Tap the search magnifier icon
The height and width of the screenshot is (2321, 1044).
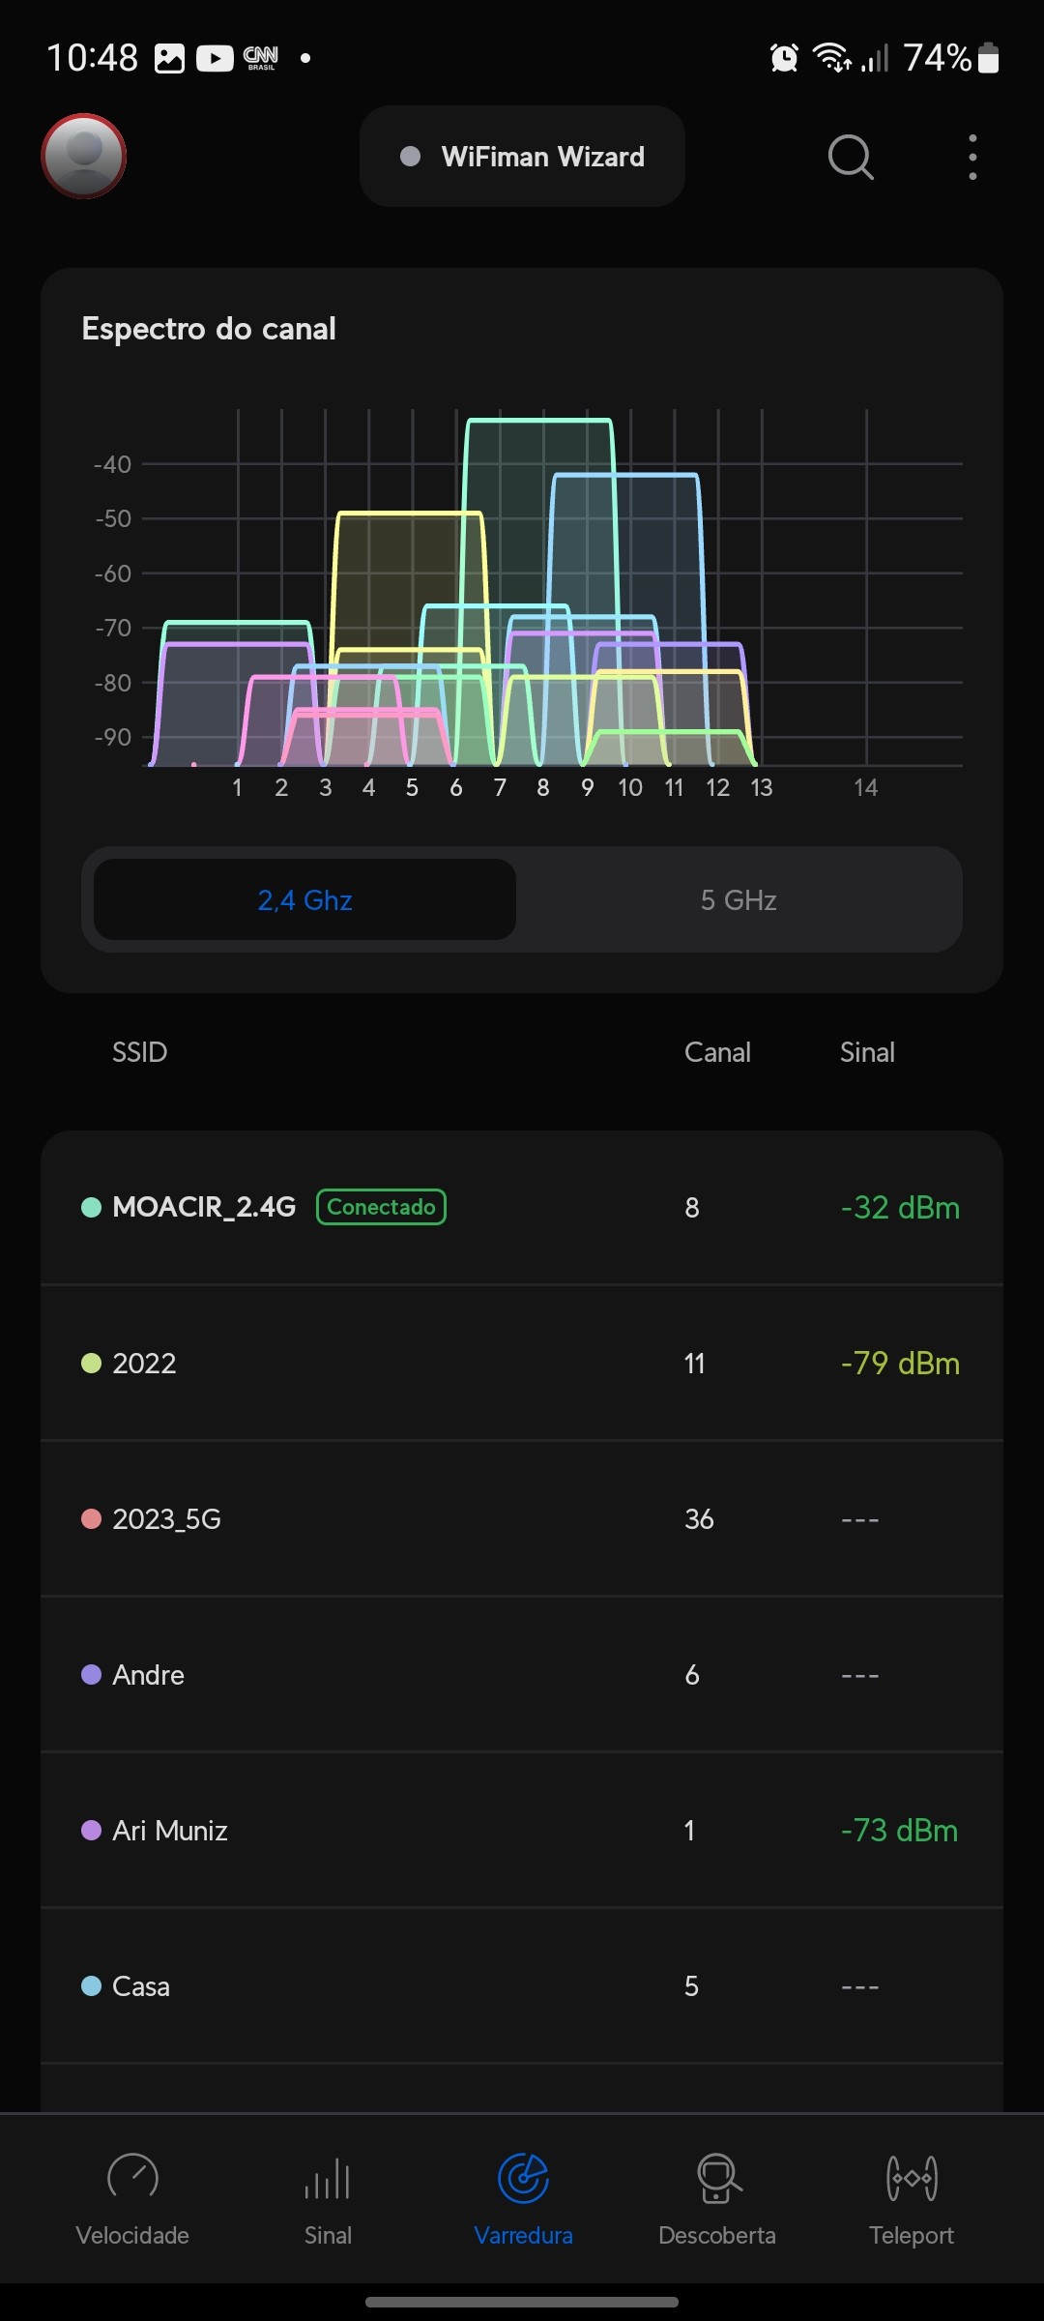tap(851, 157)
